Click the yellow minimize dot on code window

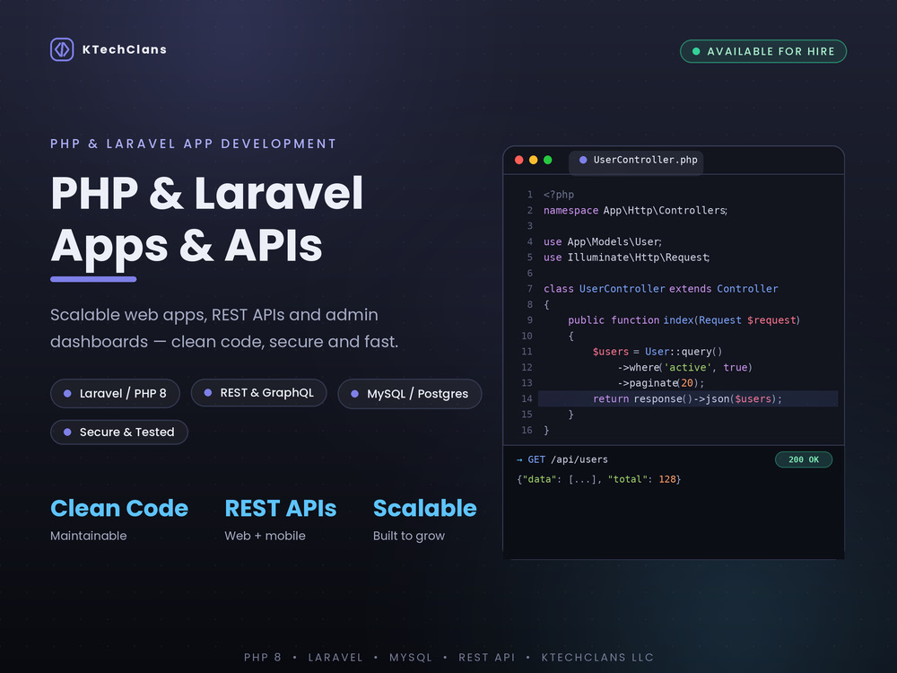tap(533, 160)
